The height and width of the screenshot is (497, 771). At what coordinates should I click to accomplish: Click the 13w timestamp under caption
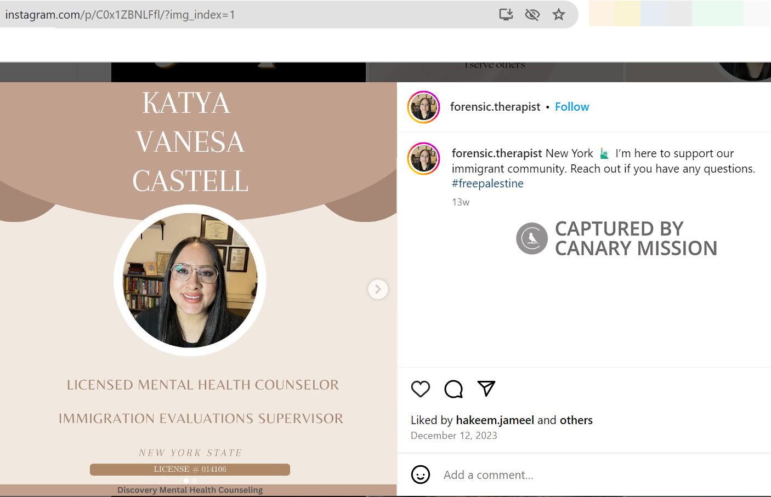coord(461,202)
